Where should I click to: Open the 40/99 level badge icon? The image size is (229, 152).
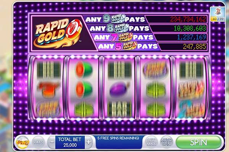click(x=218, y=14)
